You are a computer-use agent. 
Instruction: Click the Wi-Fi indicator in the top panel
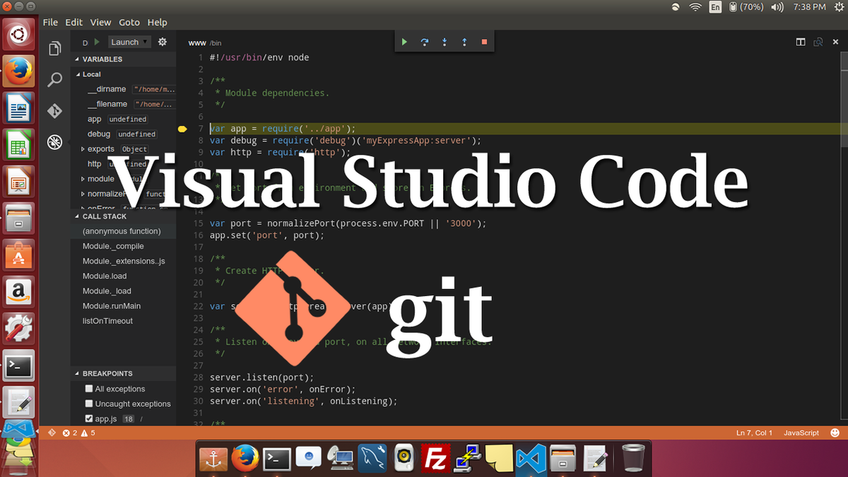(x=695, y=8)
